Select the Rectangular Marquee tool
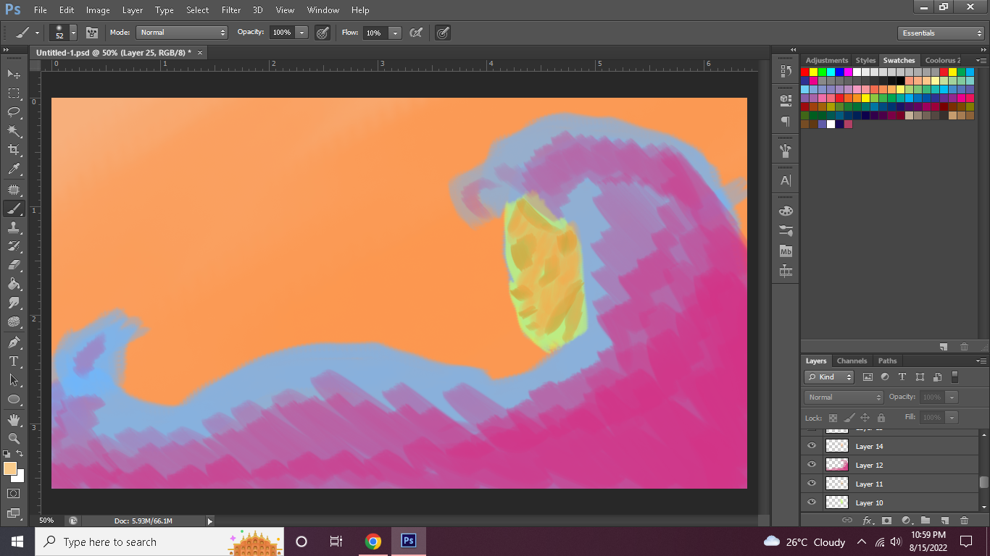Image resolution: width=990 pixels, height=556 pixels. click(x=14, y=93)
